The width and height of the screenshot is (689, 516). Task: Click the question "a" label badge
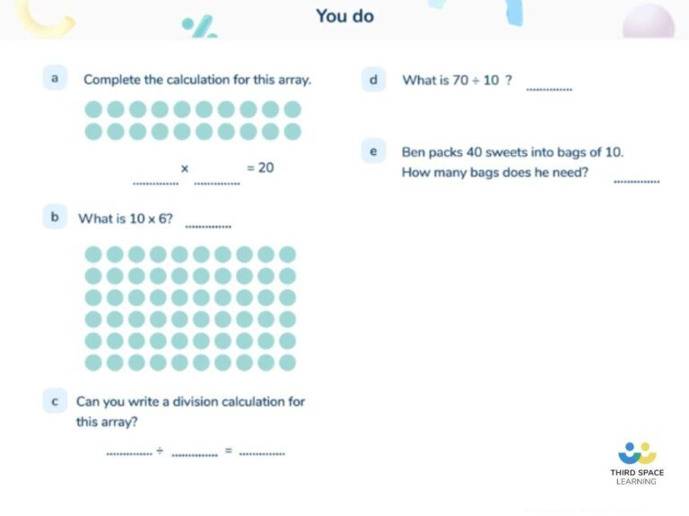pyautogui.click(x=55, y=79)
